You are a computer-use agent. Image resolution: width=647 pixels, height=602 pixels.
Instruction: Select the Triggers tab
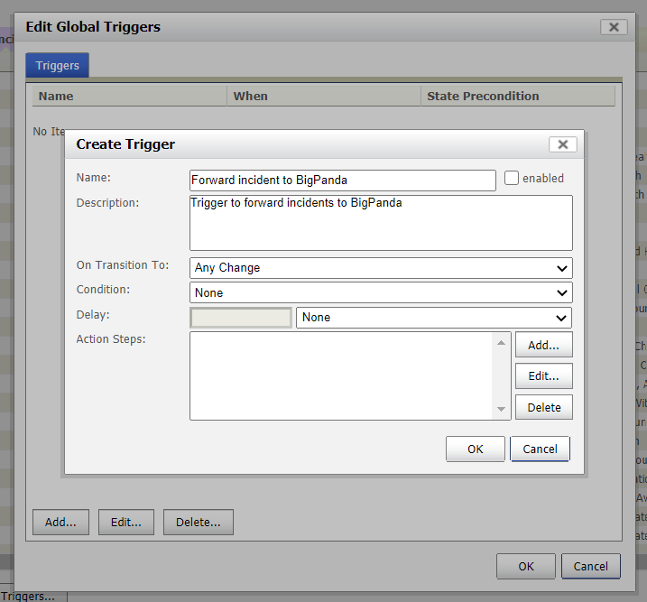(x=58, y=65)
